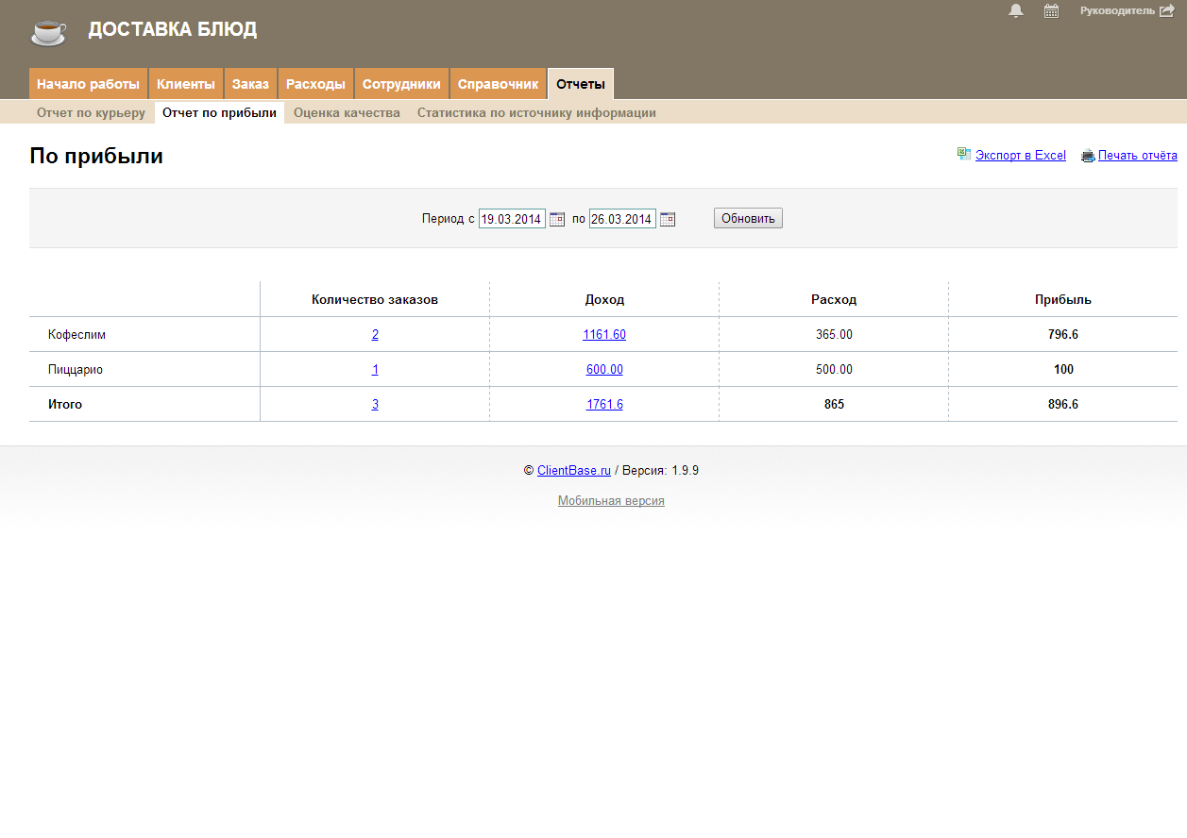
Task: Go to the Сотрудники tab
Action: [x=401, y=84]
